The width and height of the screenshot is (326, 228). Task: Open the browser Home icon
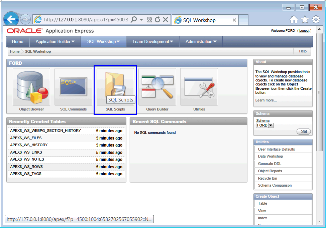(294, 19)
